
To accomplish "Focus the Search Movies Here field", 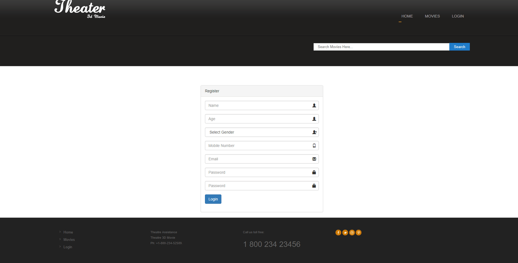I will click(381, 47).
